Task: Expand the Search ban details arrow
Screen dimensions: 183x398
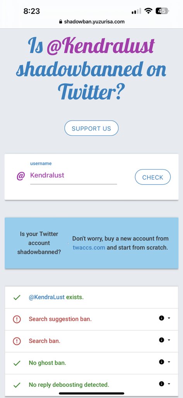Action: tap(169, 340)
